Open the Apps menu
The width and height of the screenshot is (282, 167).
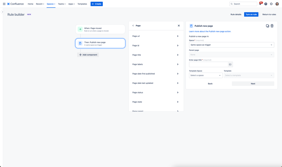click(71, 4)
